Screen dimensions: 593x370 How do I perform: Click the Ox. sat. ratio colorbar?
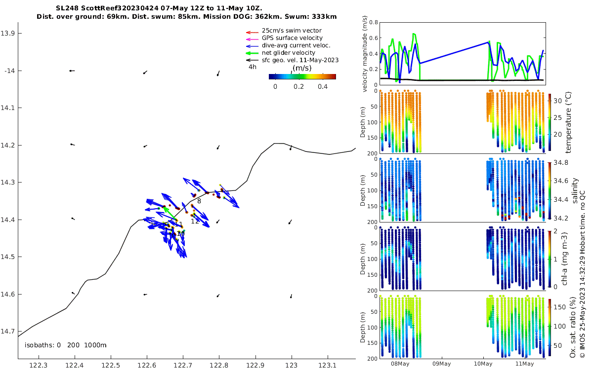(x=550, y=327)
